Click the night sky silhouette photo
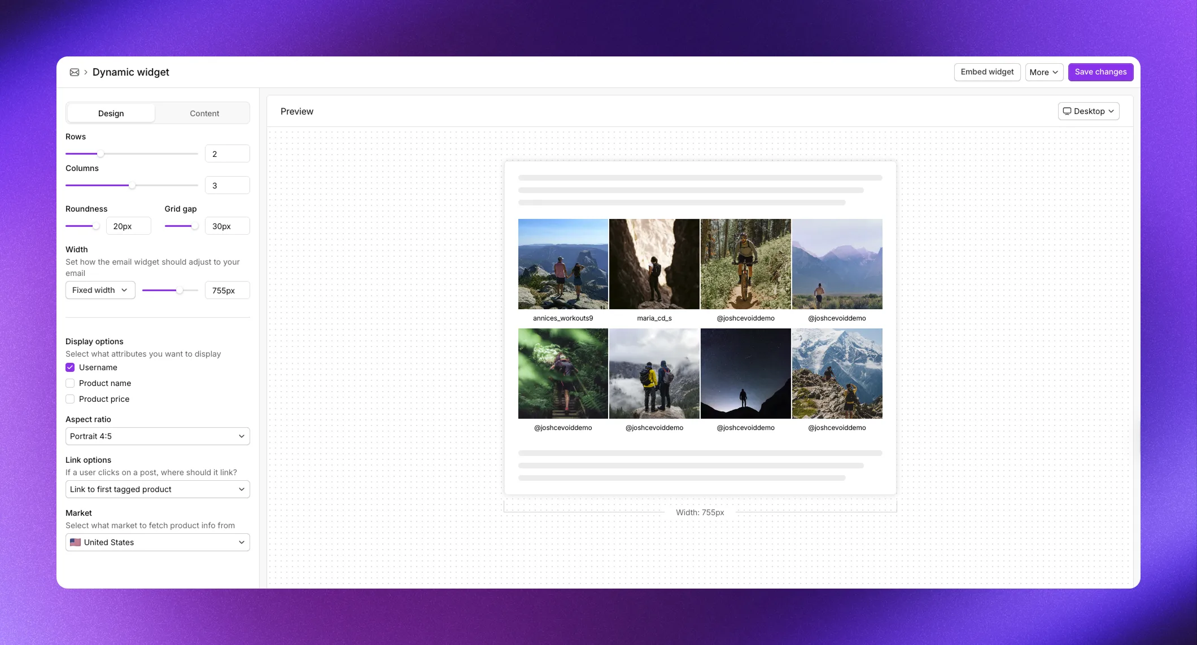 point(746,374)
